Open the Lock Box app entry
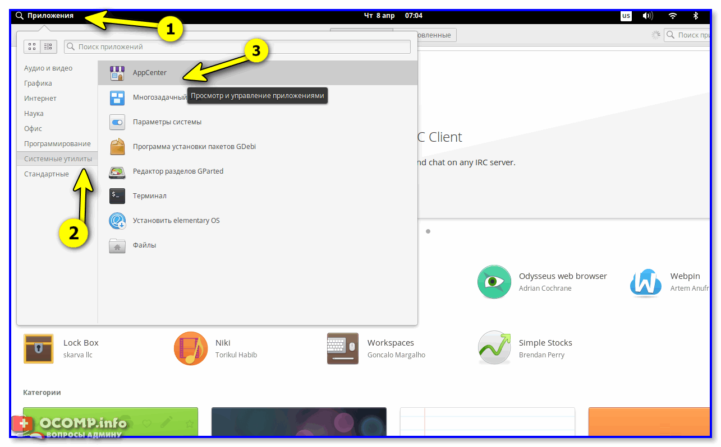This screenshot has width=721, height=447. (x=81, y=343)
